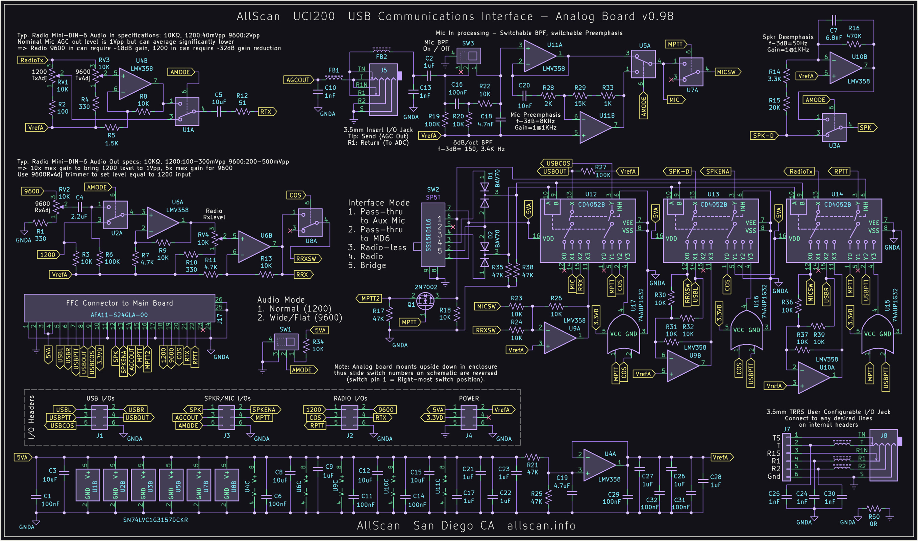Click the R50 0R resistor symbol
Image resolution: width=918 pixels, height=541 pixels.
click(x=873, y=509)
